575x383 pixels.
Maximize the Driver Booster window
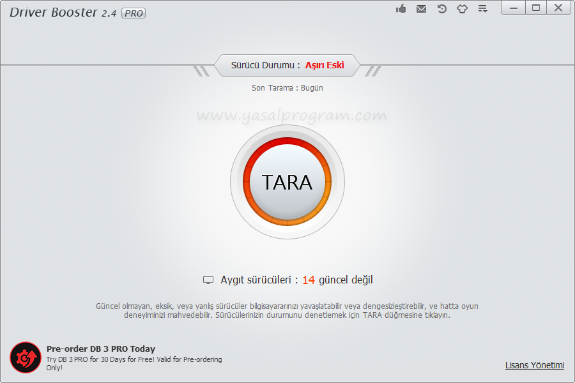[x=536, y=8]
